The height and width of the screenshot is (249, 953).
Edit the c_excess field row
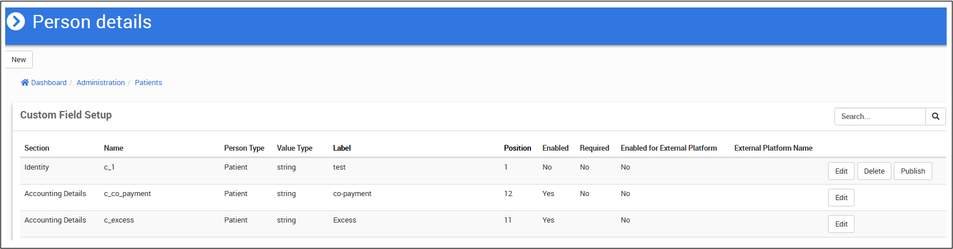(x=841, y=224)
